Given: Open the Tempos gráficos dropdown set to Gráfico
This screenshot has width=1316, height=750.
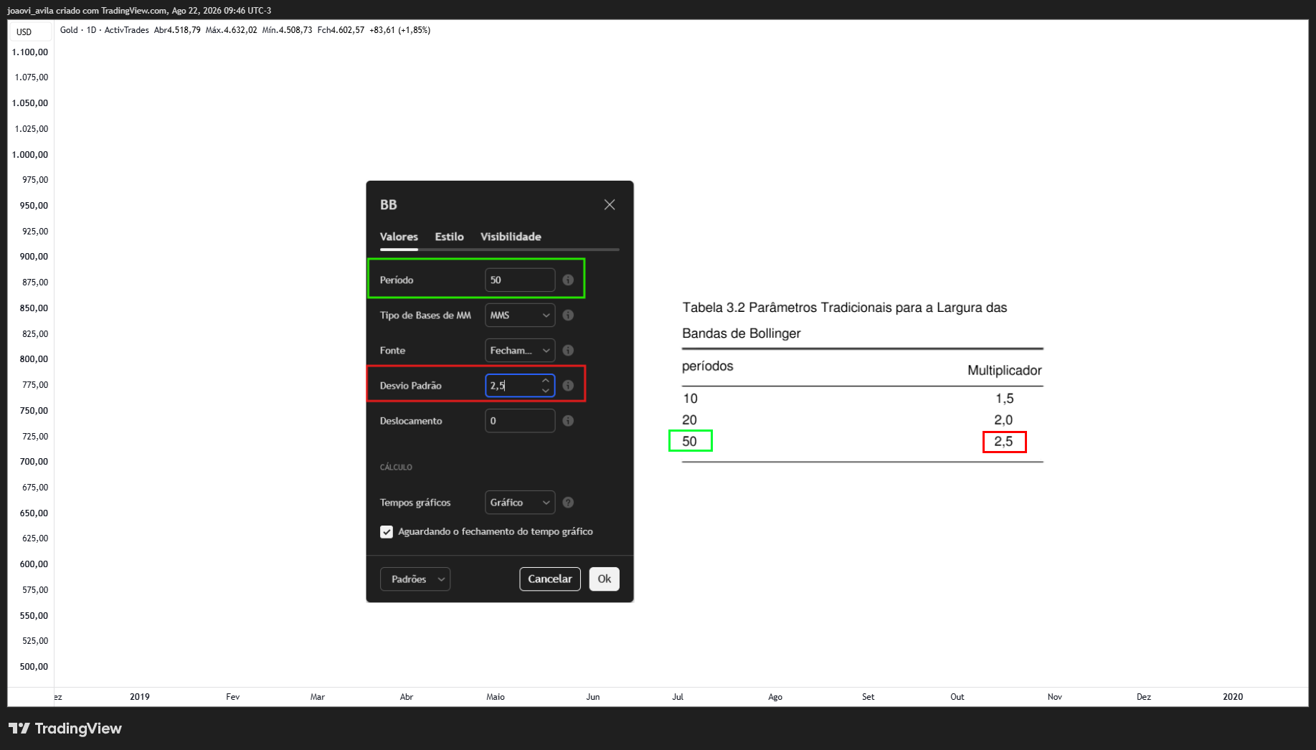Looking at the screenshot, I should (520, 503).
